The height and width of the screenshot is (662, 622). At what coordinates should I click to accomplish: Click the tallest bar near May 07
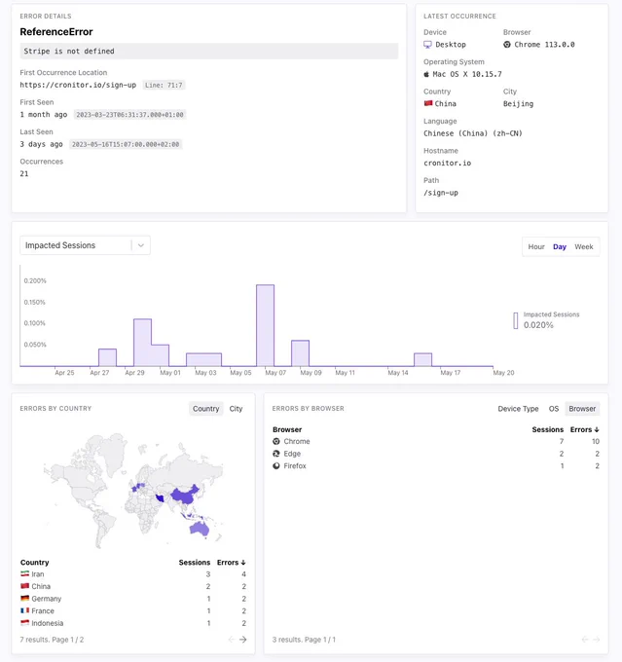point(265,325)
